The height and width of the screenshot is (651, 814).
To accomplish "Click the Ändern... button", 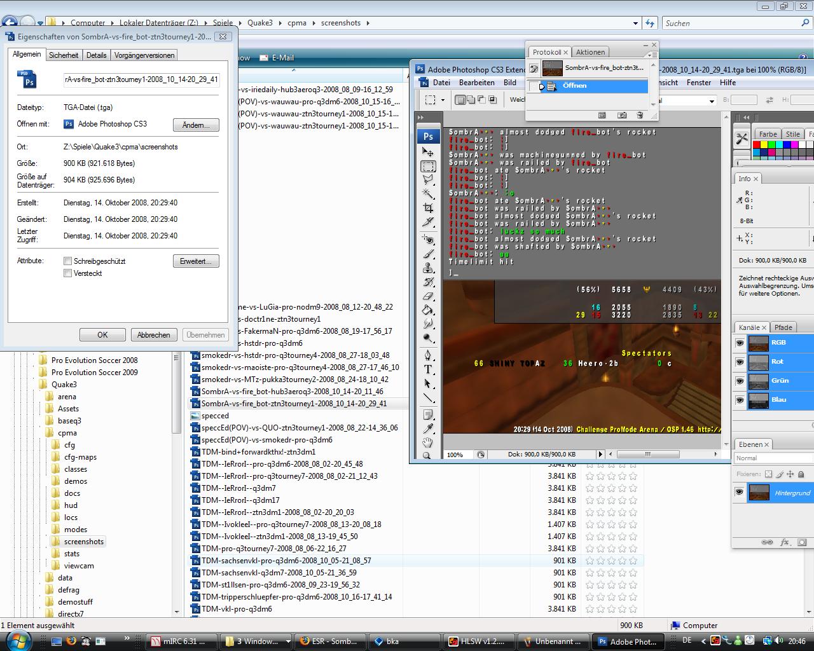I will click(196, 125).
